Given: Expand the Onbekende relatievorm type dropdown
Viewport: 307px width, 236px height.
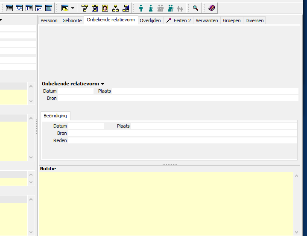Looking at the screenshot, I should (103, 84).
